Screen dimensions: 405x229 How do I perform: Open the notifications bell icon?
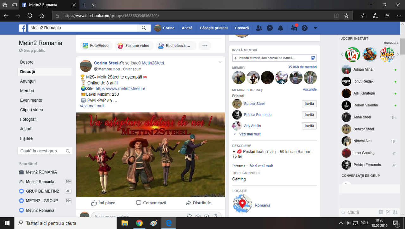click(280, 28)
